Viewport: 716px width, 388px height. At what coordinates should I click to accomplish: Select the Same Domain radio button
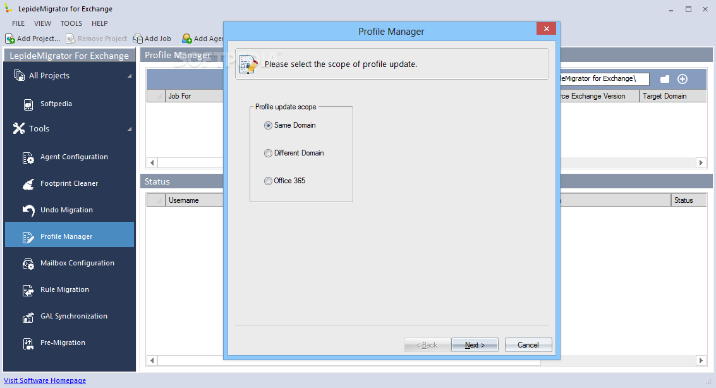pyautogui.click(x=268, y=125)
